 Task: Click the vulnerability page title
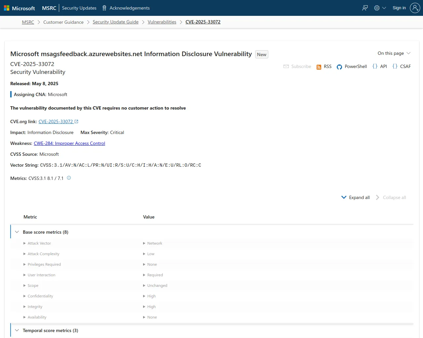tap(131, 54)
